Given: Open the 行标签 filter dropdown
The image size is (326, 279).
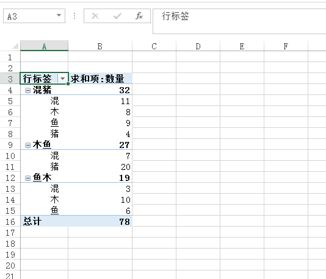Looking at the screenshot, I should (62, 79).
